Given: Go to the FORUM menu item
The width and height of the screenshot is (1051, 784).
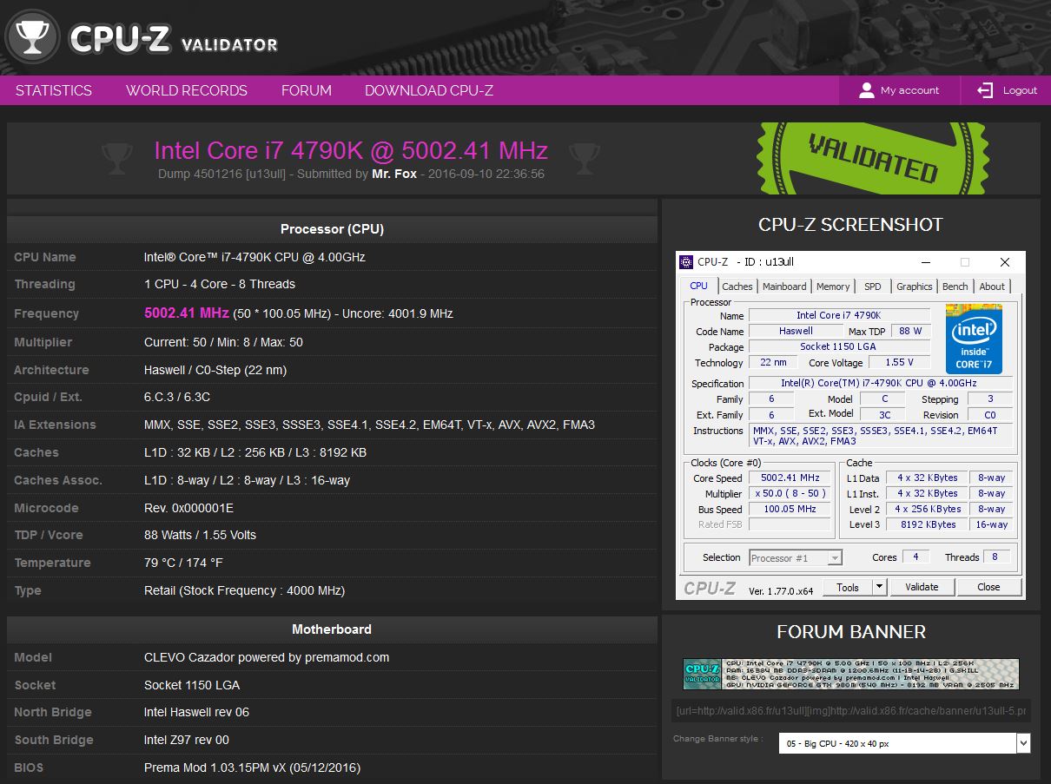Looking at the screenshot, I should (x=307, y=90).
